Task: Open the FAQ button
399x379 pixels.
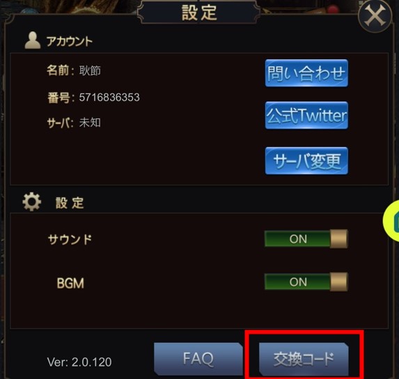Action: (x=198, y=359)
